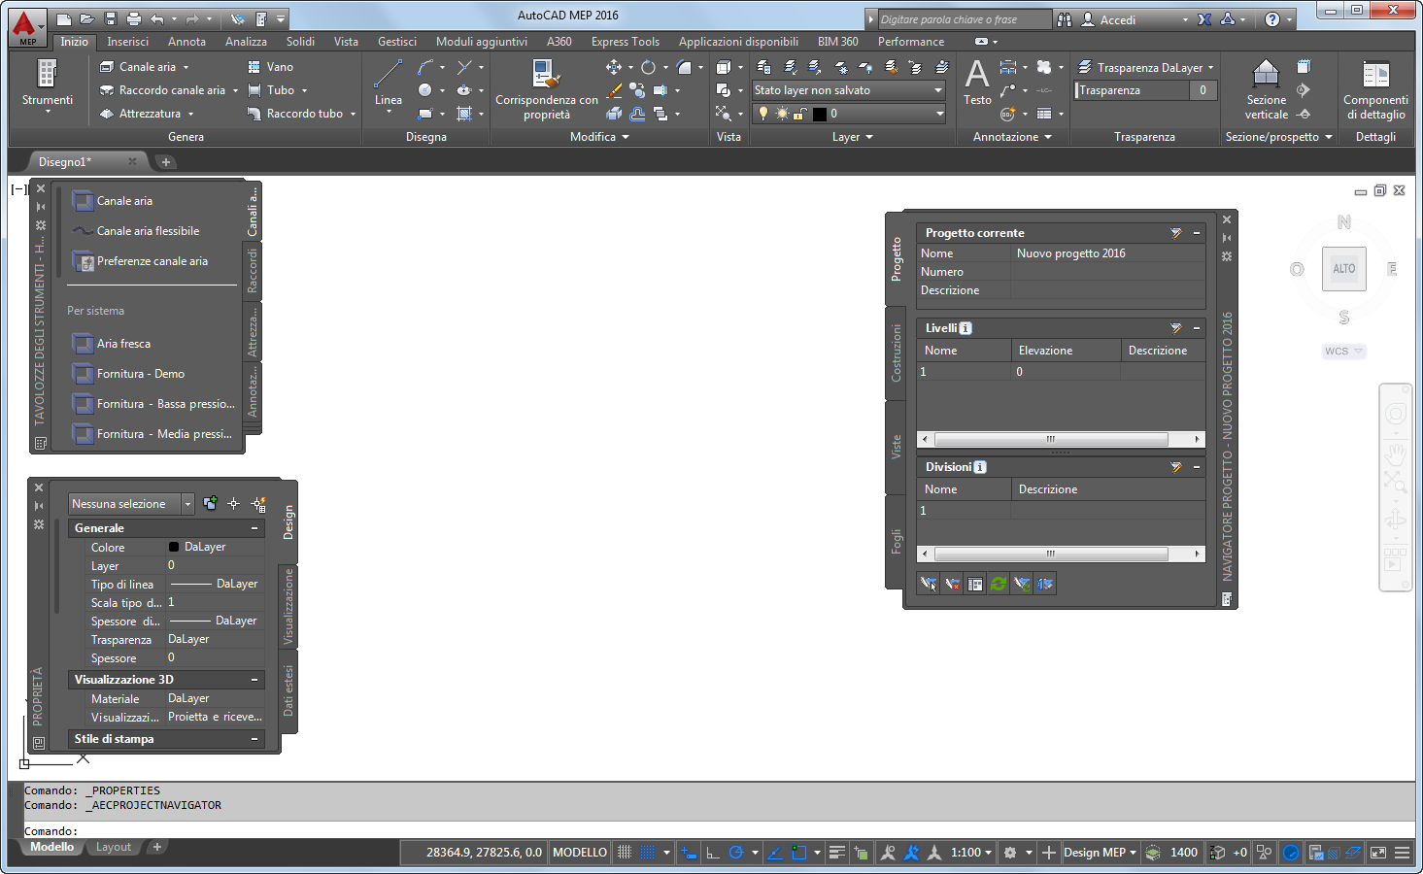The image size is (1423, 874).
Task: Toggle MODELLO model space button
Action: tap(580, 853)
